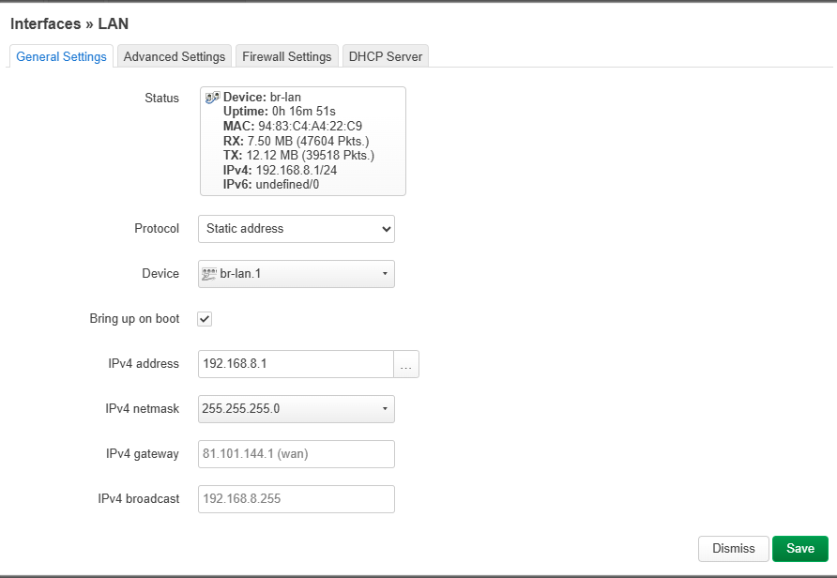Open the Advanced Settings tab
This screenshot has width=837, height=578.
(174, 56)
